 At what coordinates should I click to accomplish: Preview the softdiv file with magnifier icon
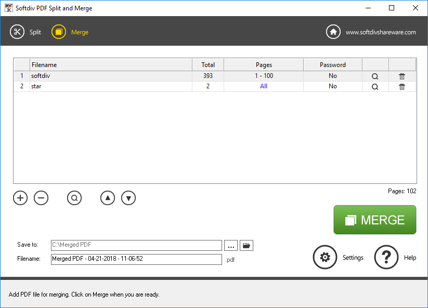(x=375, y=76)
